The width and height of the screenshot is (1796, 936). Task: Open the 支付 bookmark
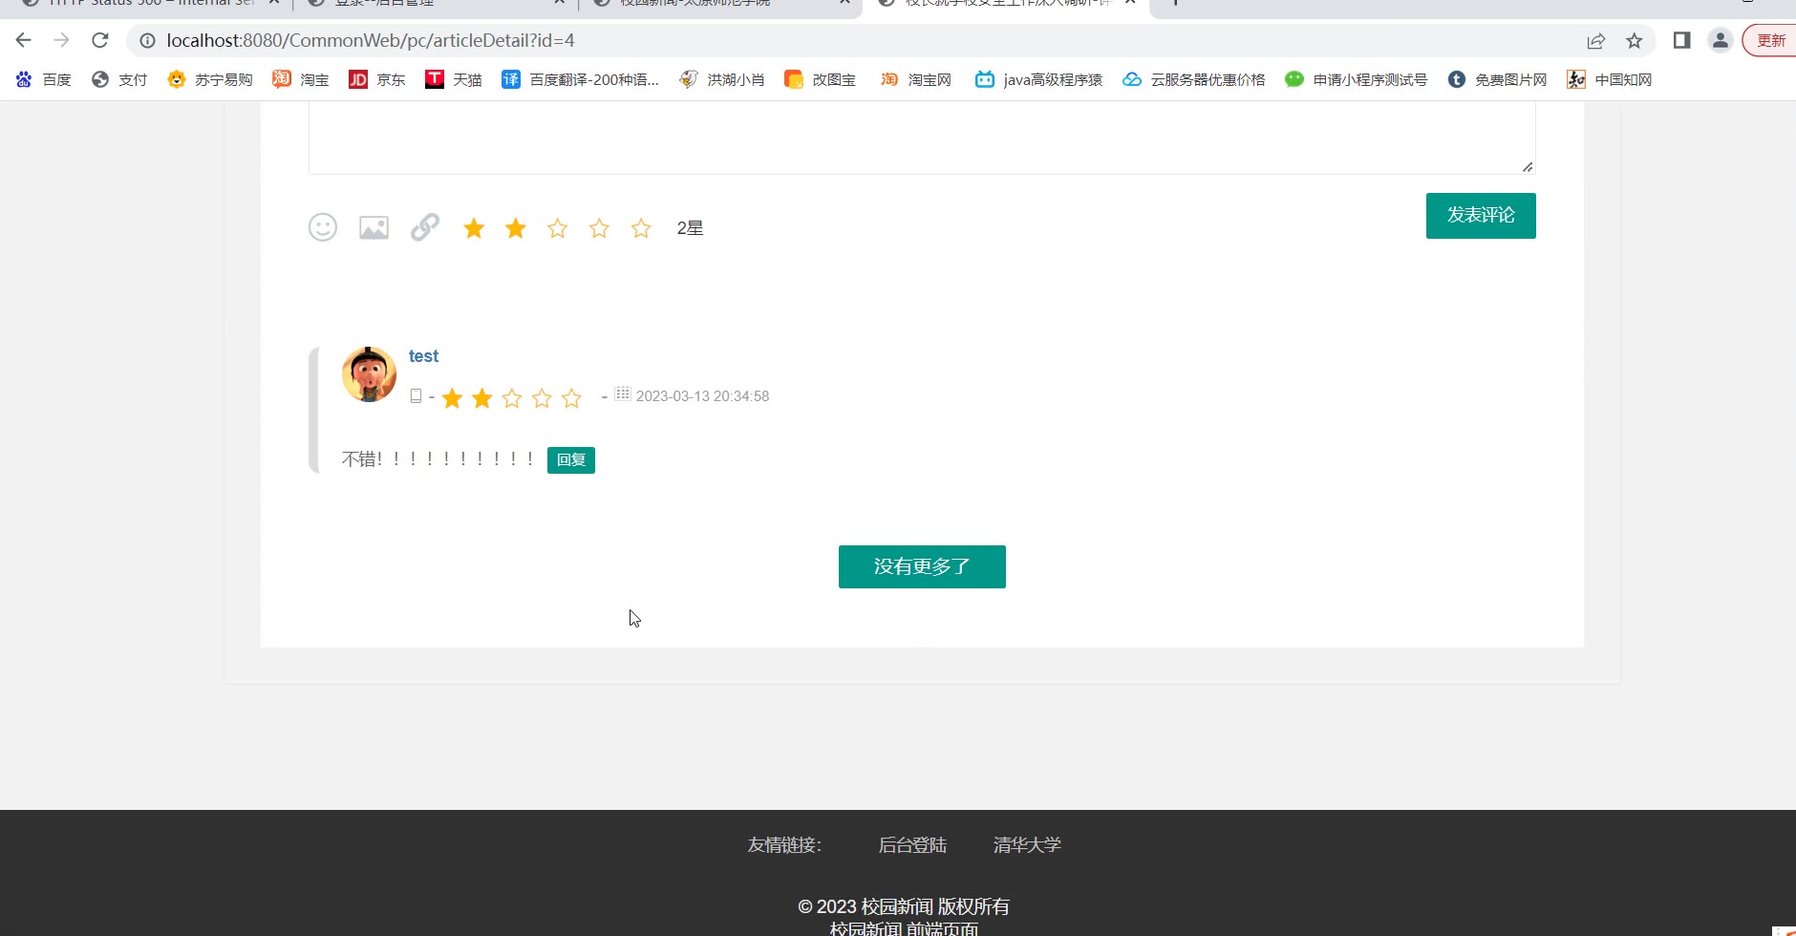coord(119,79)
